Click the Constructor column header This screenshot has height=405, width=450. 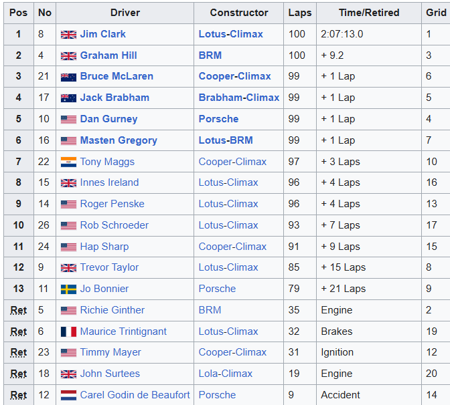click(239, 13)
